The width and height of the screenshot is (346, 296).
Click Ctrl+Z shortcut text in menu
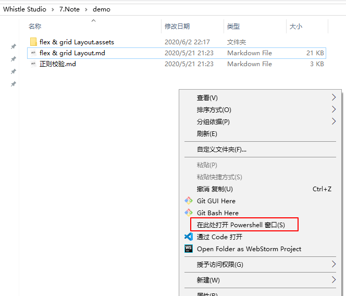[x=322, y=189]
